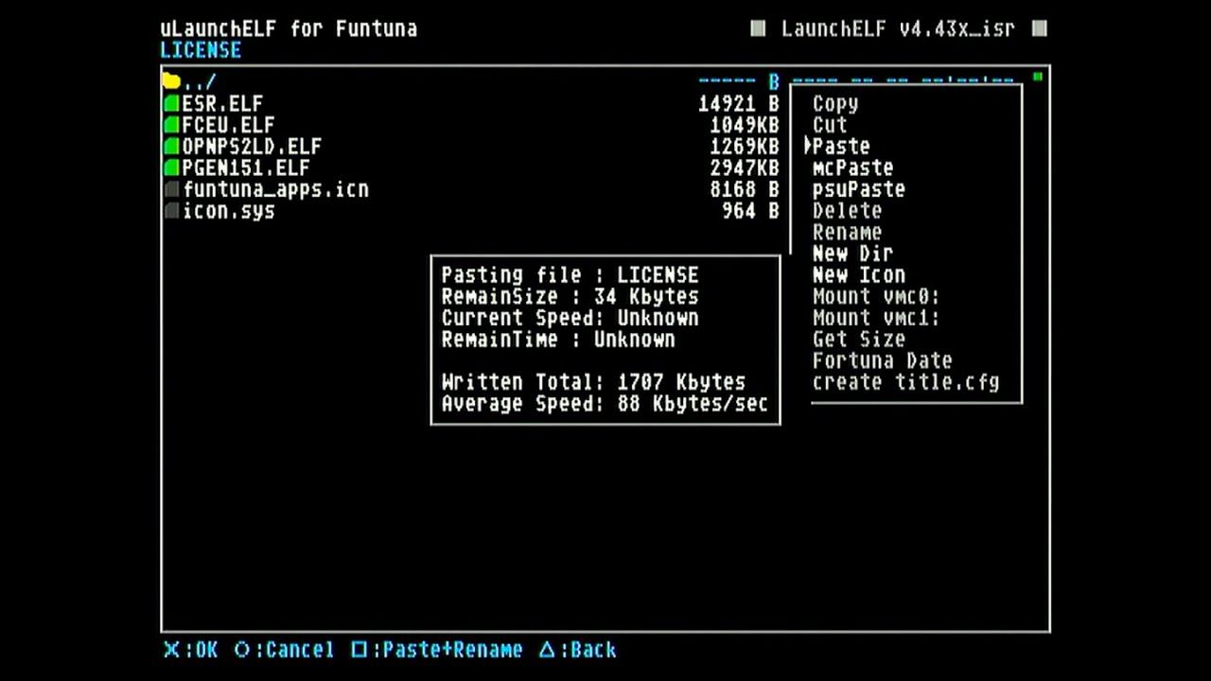1211x681 pixels.
Task: Click the X:OK button hint
Action: [x=191, y=650]
